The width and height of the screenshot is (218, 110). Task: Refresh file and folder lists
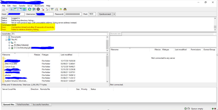pyautogui.click(x=30, y=9)
